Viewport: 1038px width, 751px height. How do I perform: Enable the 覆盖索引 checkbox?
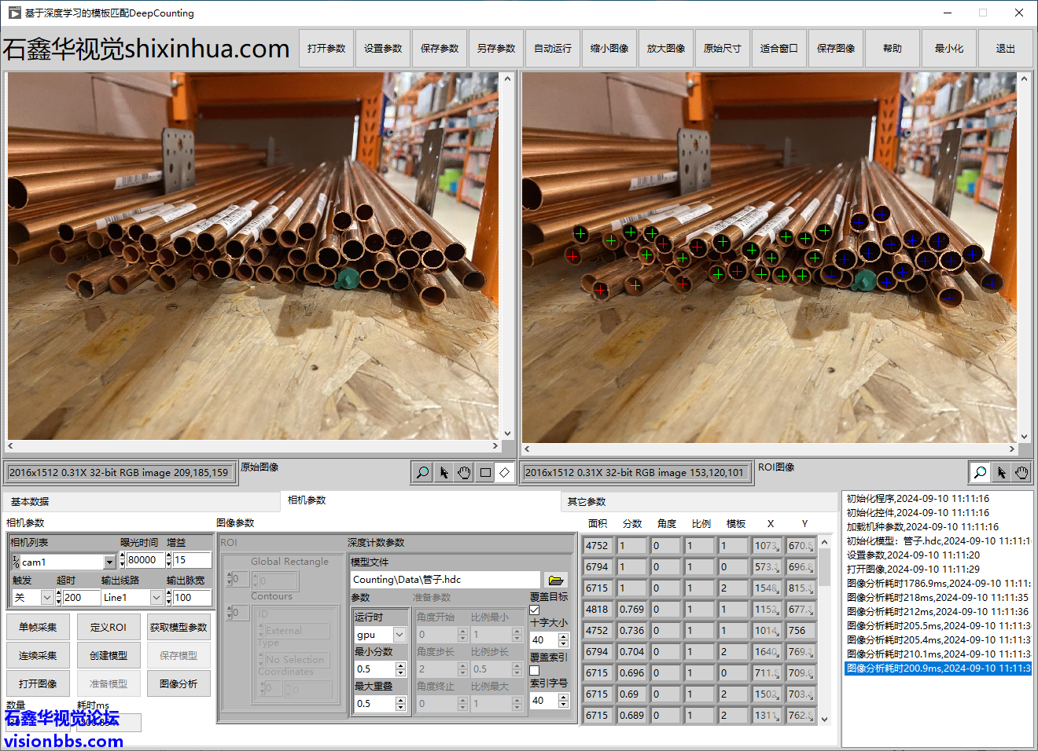535,670
